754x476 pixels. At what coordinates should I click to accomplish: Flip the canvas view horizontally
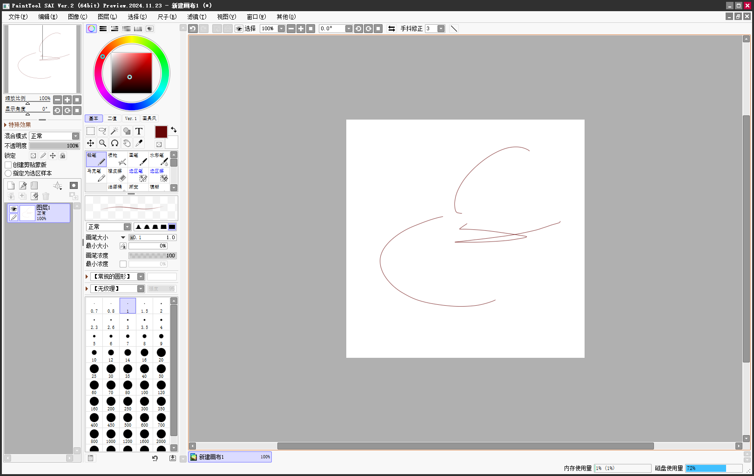click(391, 28)
